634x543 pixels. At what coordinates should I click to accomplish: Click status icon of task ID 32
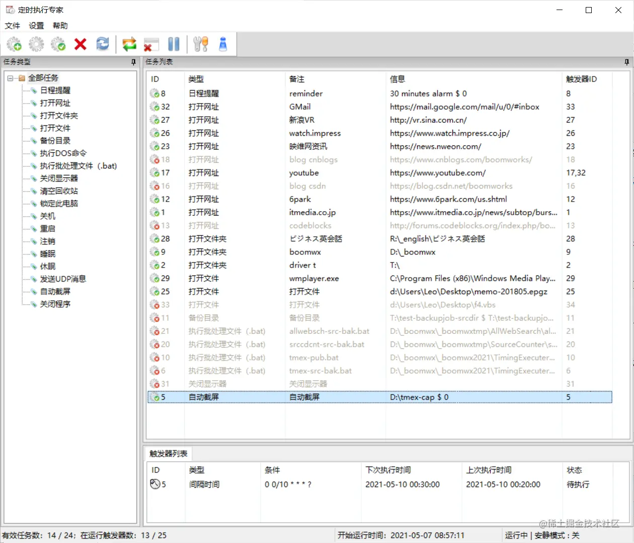pos(154,107)
